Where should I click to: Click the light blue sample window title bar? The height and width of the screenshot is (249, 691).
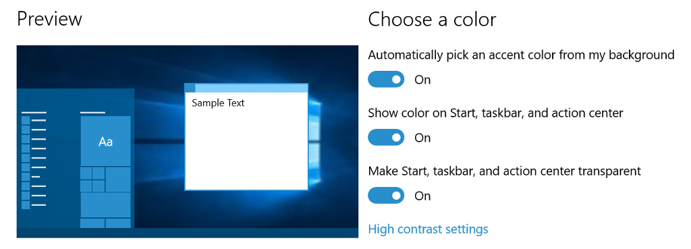pos(251,88)
